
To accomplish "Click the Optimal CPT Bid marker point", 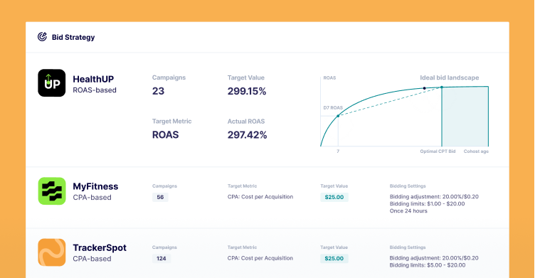I will 442,87.
